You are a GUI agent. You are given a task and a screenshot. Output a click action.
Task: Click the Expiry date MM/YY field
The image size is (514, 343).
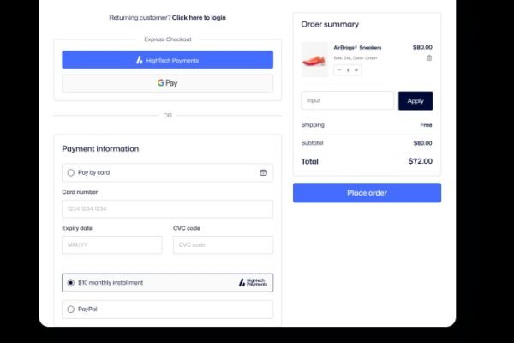[111, 245]
